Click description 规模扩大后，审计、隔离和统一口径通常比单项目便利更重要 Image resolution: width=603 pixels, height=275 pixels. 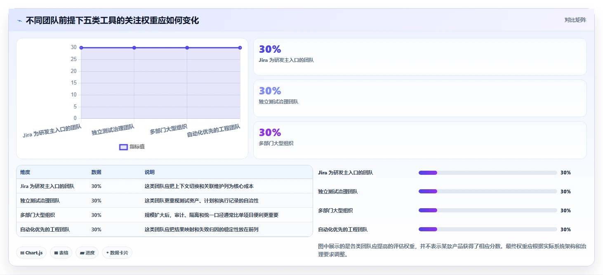212,215
